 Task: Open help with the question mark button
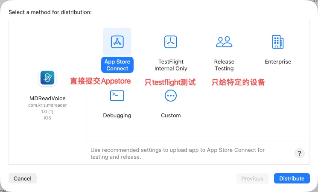(x=299, y=154)
